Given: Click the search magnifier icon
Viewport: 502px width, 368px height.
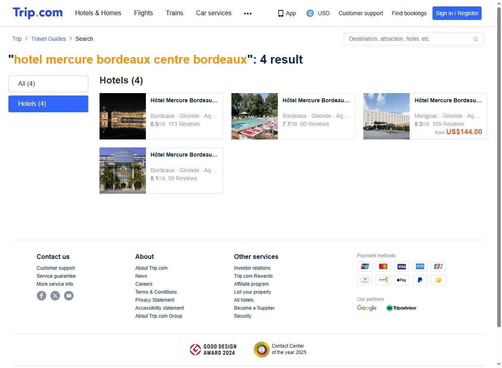Looking at the screenshot, I should 476,39.
